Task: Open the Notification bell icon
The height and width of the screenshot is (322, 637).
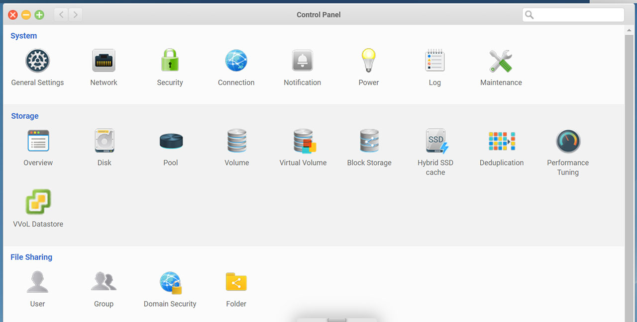Action: tap(302, 61)
